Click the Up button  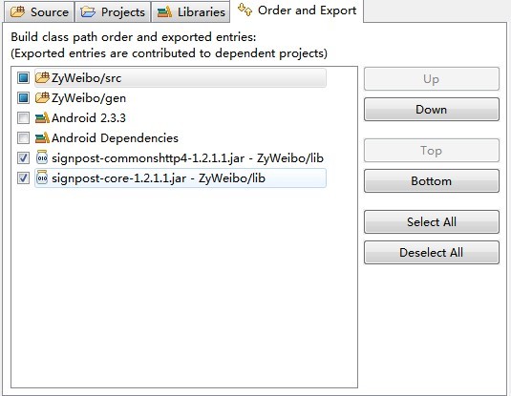(x=432, y=79)
